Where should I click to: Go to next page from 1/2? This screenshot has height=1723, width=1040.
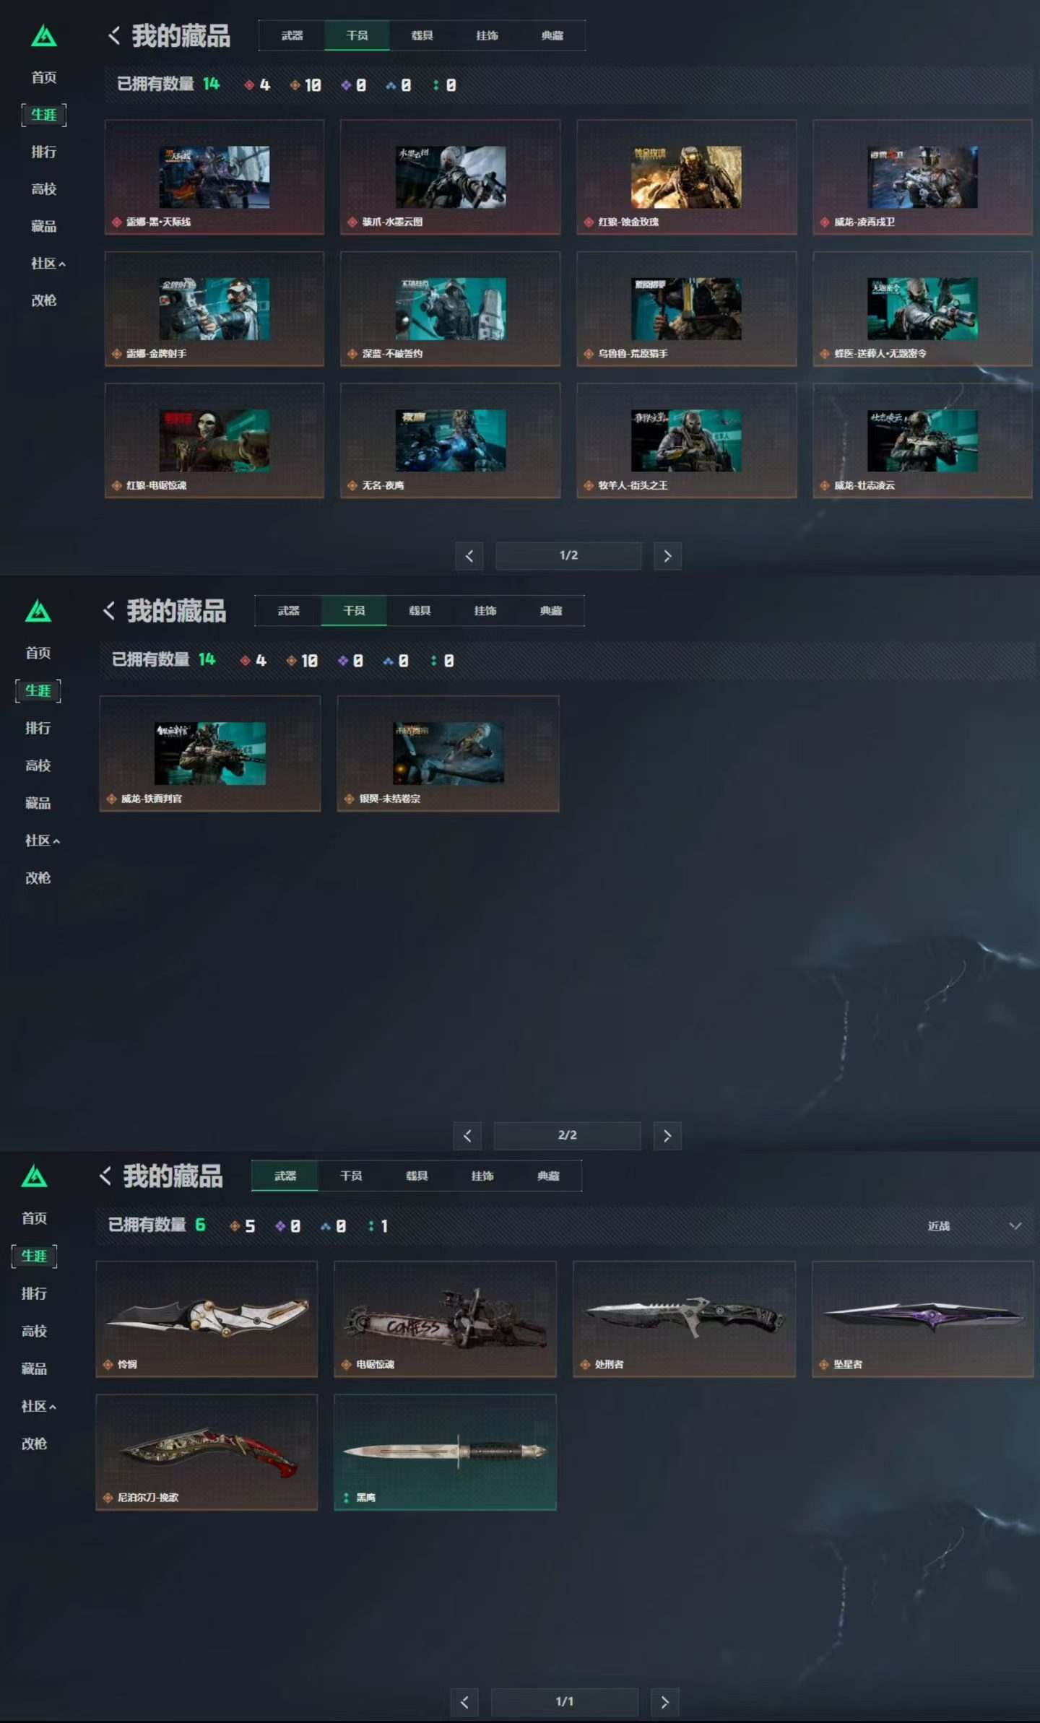click(x=667, y=556)
